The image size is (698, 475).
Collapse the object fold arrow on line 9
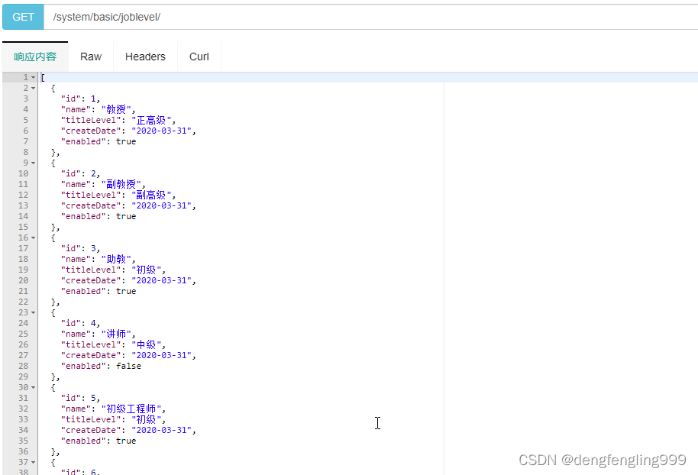[33, 163]
